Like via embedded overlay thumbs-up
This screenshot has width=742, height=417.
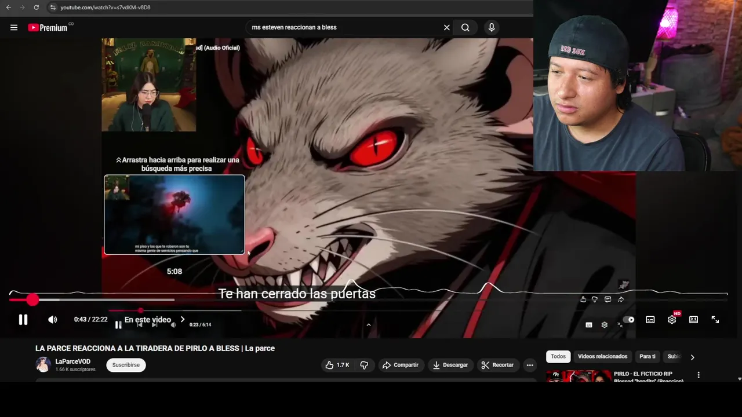pyautogui.click(x=583, y=299)
